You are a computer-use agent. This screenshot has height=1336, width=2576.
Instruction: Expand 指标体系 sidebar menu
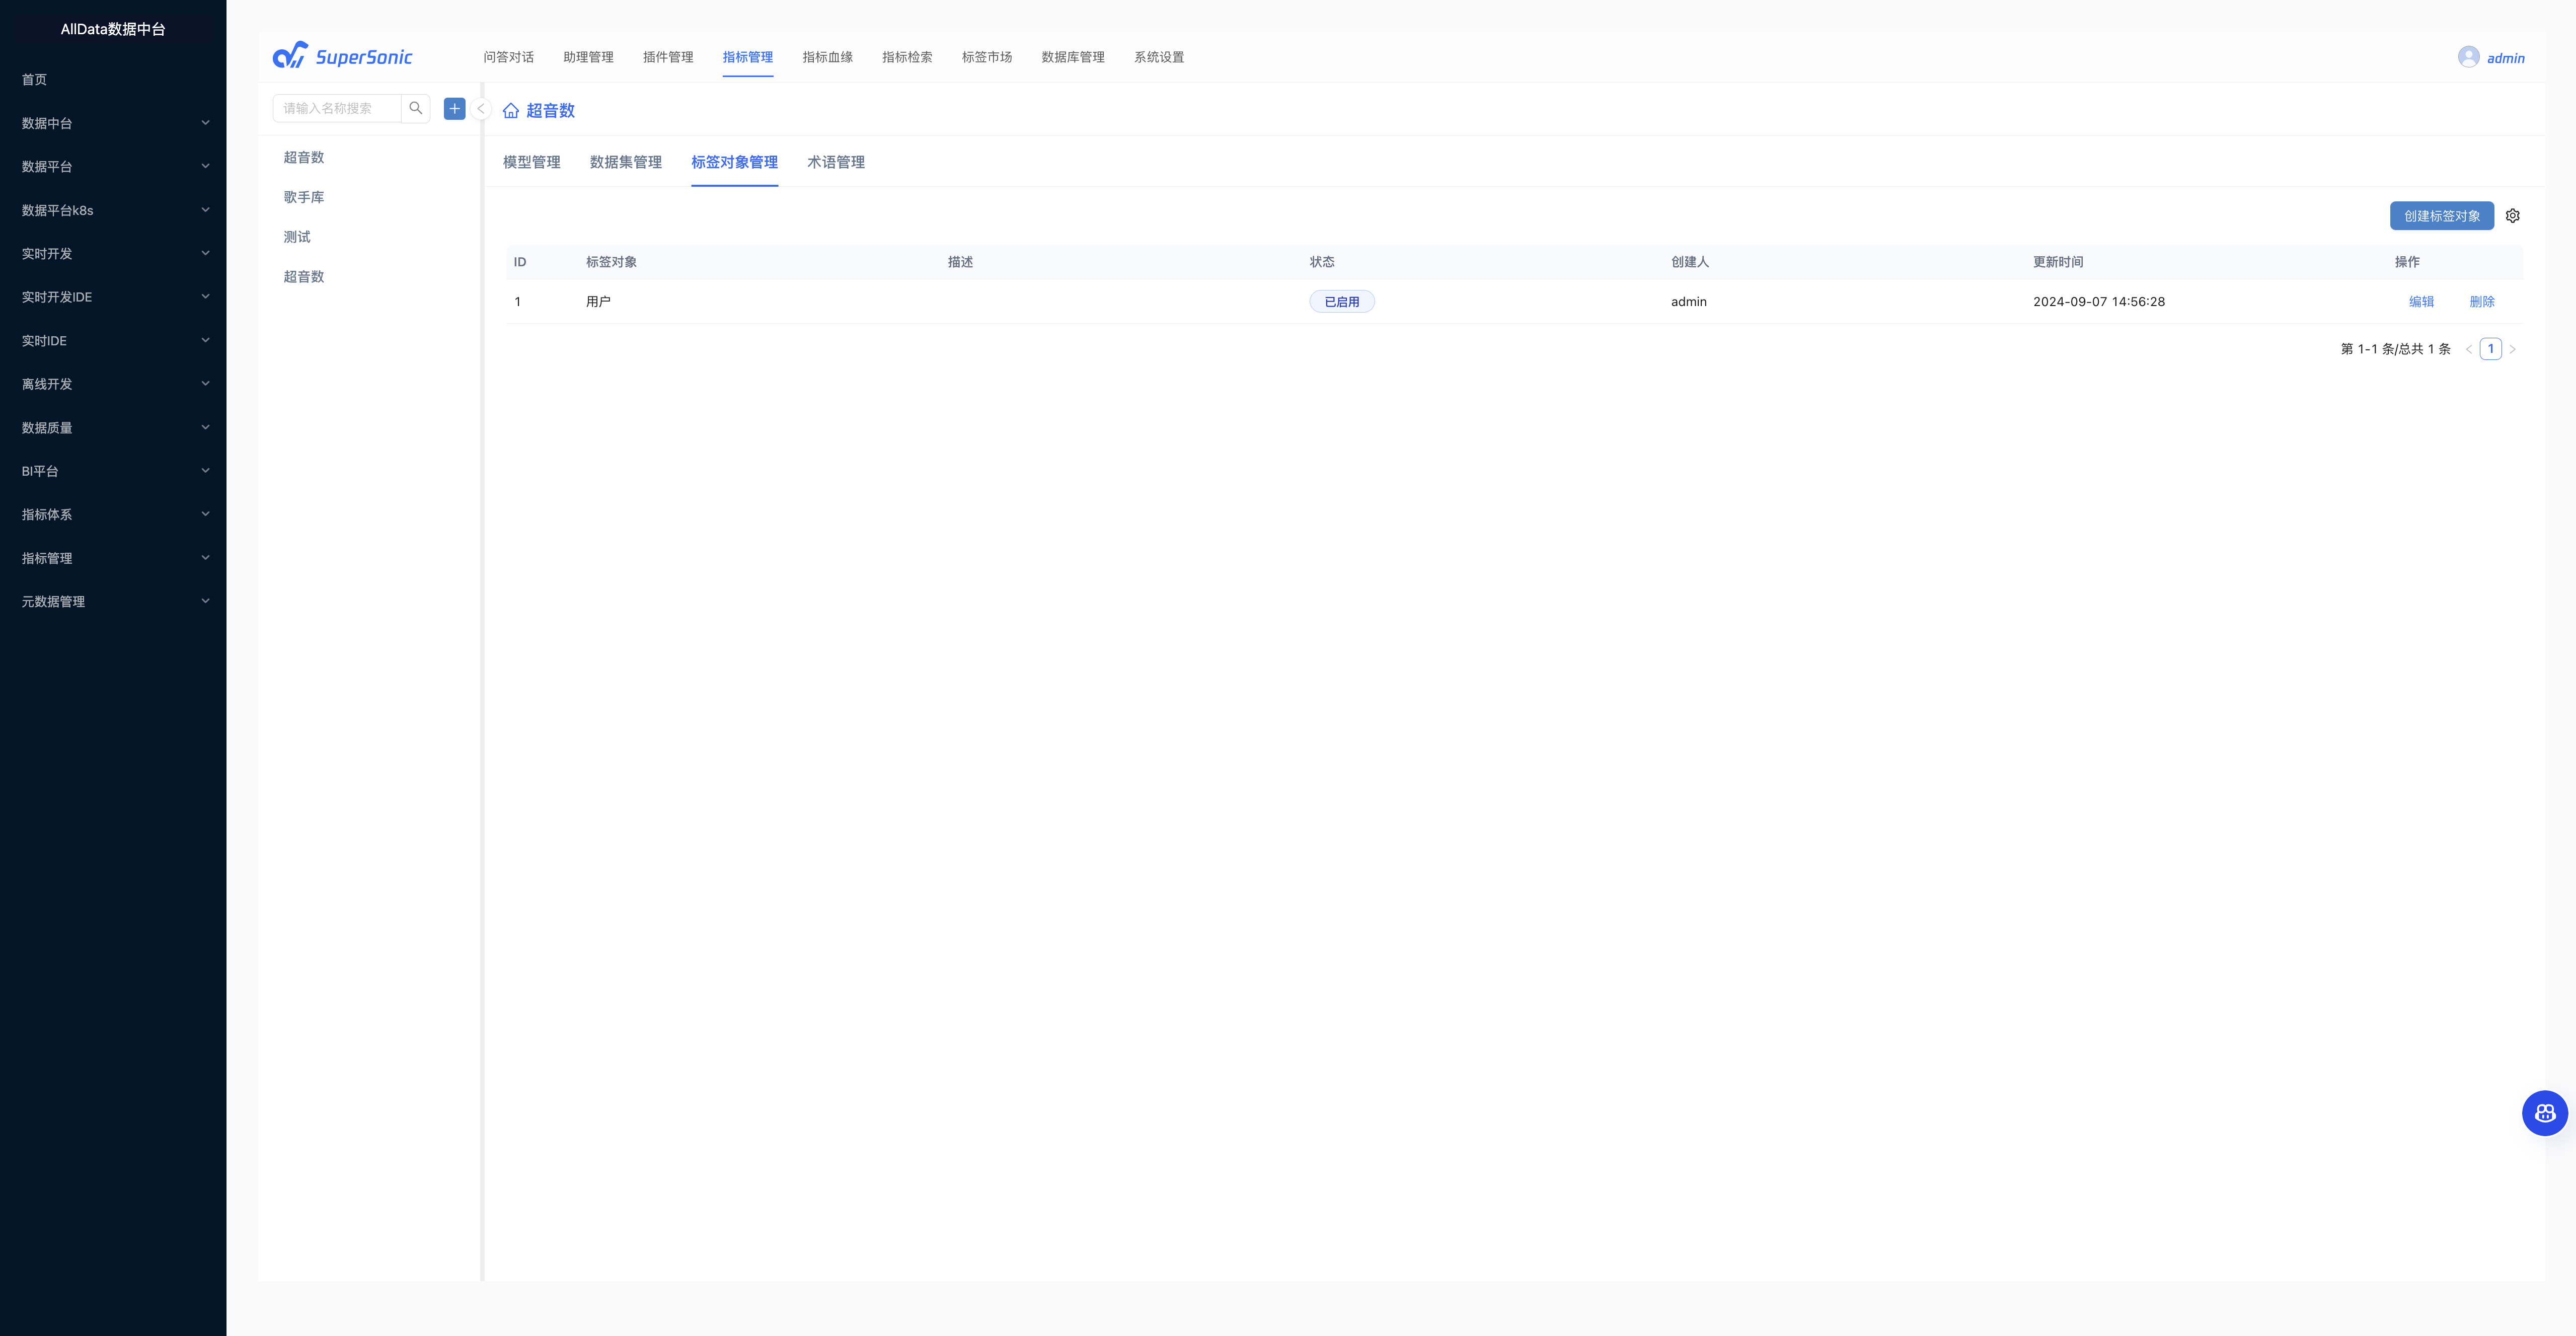[x=113, y=514]
